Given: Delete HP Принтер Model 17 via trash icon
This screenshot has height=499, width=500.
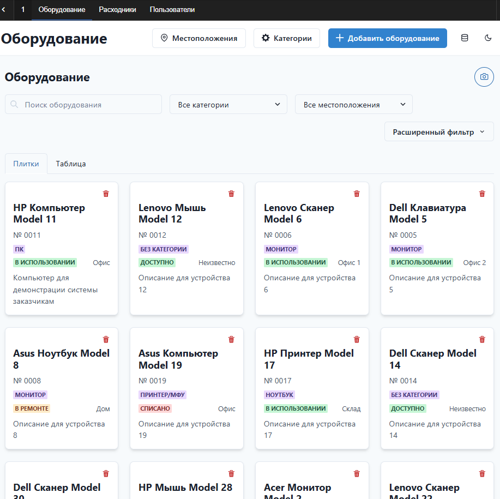Looking at the screenshot, I should coord(356,339).
